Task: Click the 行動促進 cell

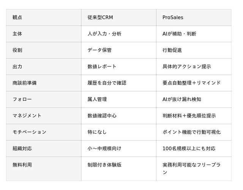Action: [172, 50]
